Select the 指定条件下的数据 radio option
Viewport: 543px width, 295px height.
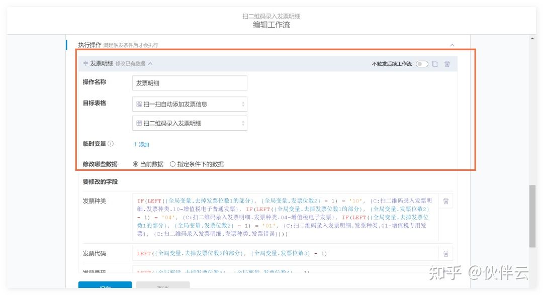[x=173, y=164]
